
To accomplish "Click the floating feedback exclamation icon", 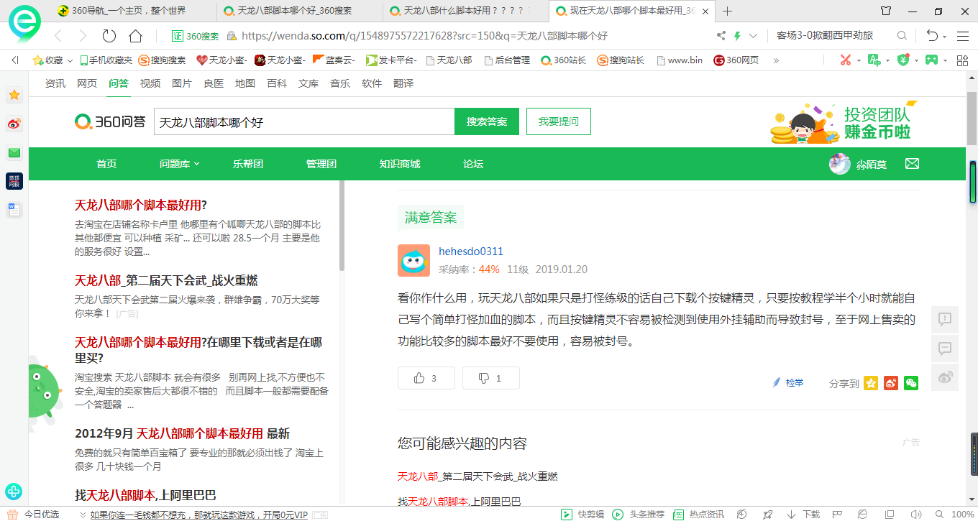I will pyautogui.click(x=945, y=319).
